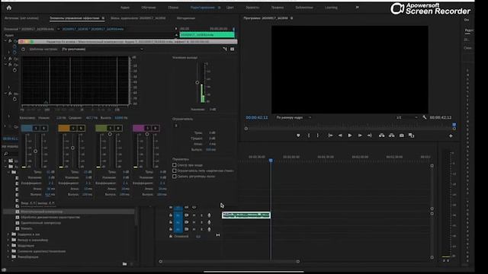The height and width of the screenshot is (274, 488).
Task: Toggle the limiter power button
Action: tap(176, 126)
